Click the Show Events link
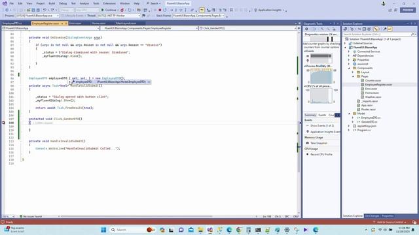Screen dimensions: 419x235 click(x=322, y=126)
